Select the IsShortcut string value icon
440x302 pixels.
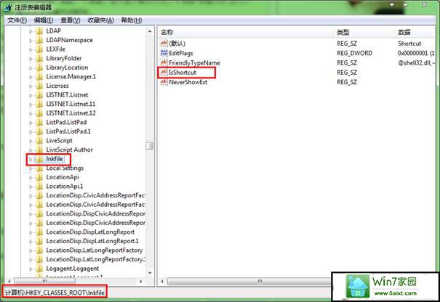point(164,73)
